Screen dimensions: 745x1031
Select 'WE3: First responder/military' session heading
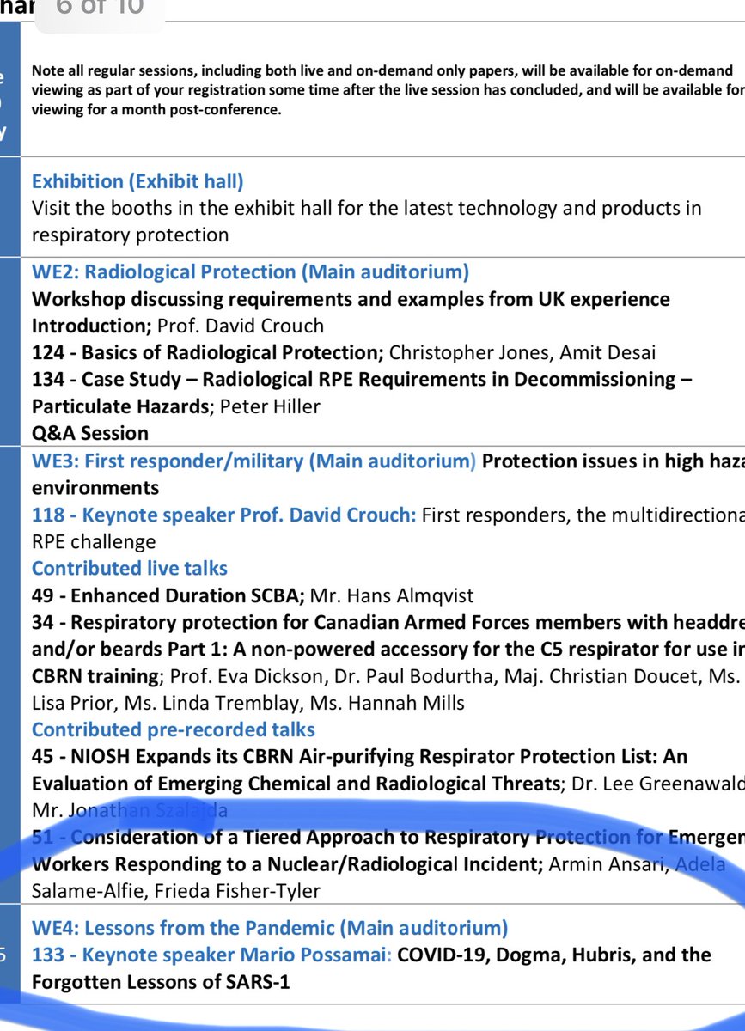click(253, 461)
